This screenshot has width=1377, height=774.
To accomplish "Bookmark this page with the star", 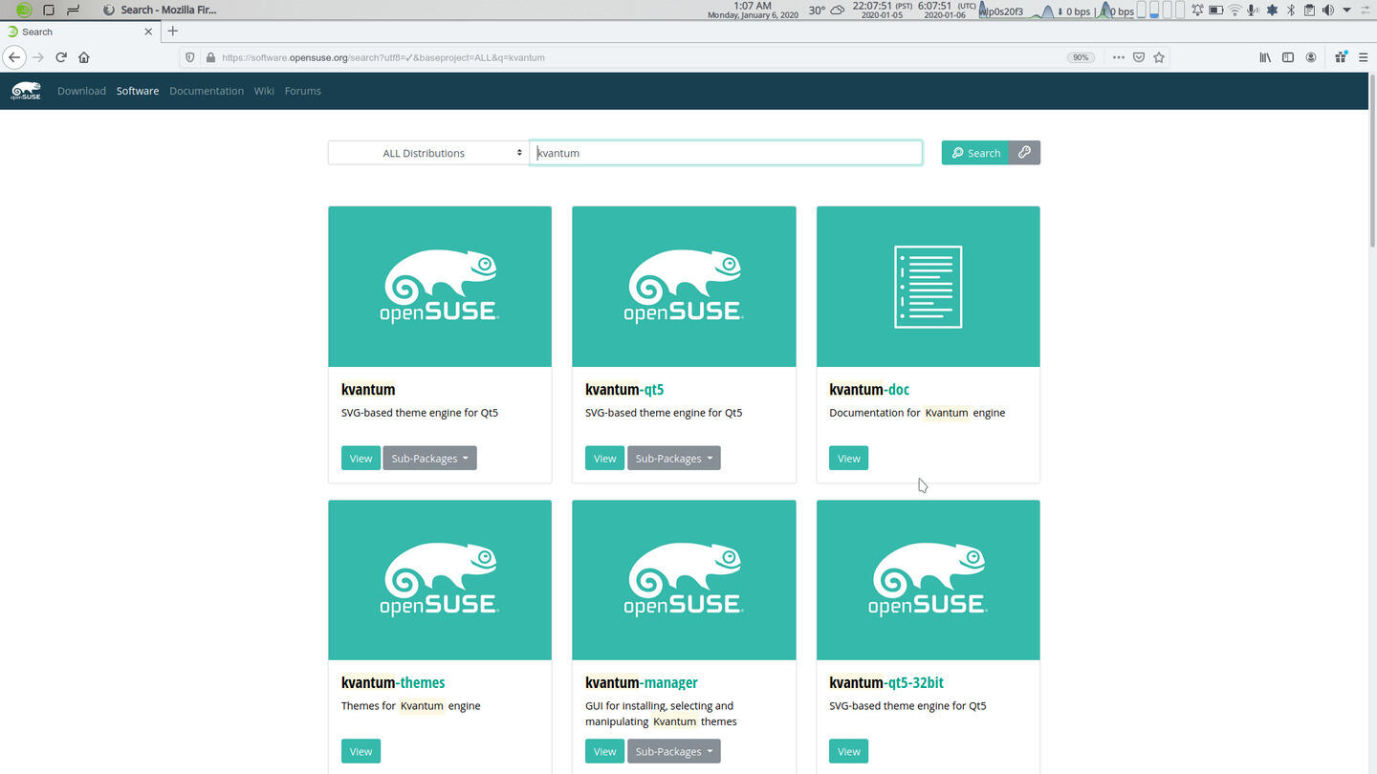I will (x=1159, y=57).
